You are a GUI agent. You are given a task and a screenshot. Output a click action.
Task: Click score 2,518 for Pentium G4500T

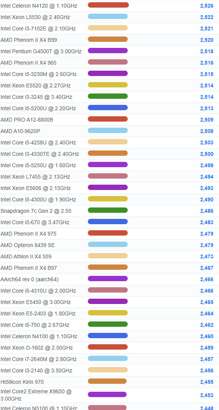point(207,51)
